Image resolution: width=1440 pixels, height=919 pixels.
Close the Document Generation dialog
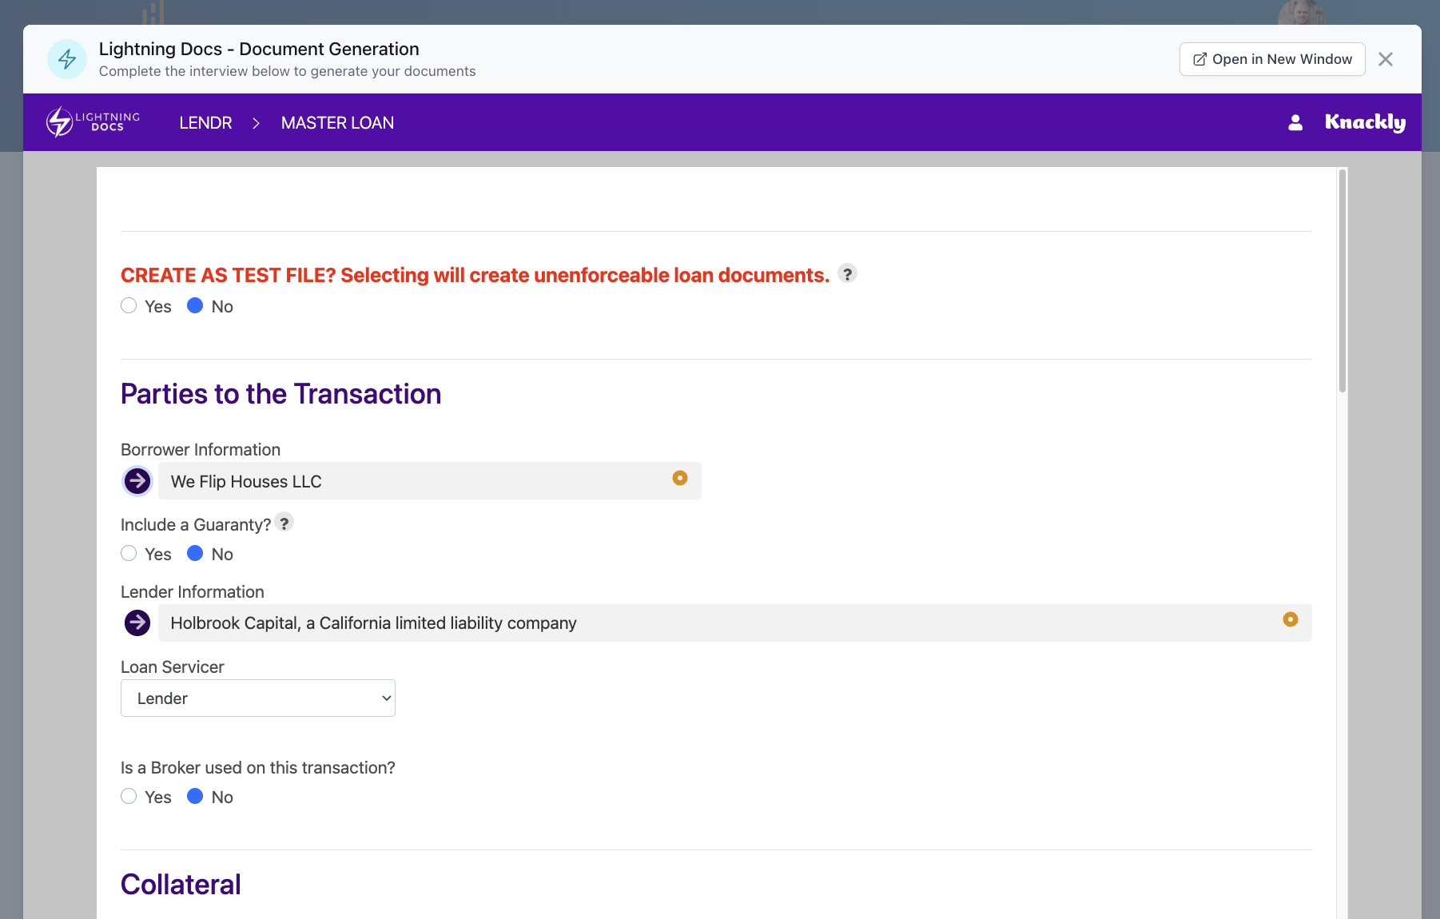point(1386,59)
